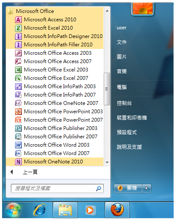The height and width of the screenshot is (219, 177).
Task: Click the Office InfoPath 2007 icon
Action: point(18,95)
